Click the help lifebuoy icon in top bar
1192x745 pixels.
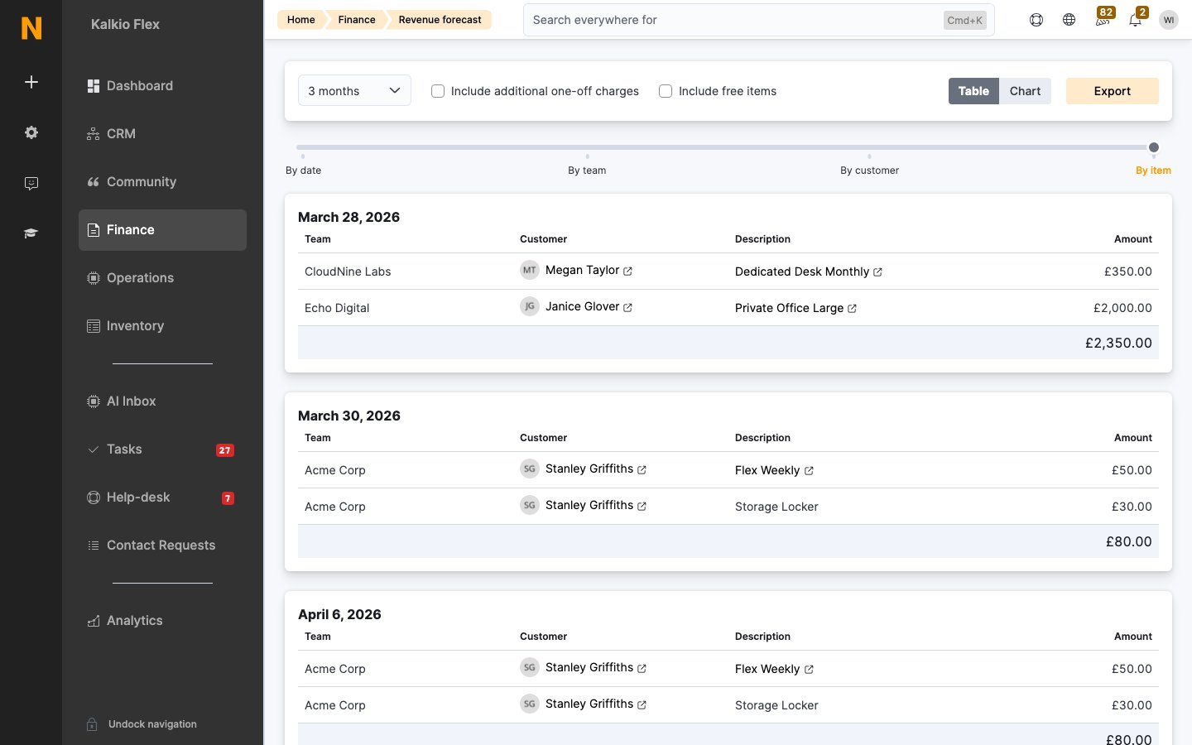point(1036,20)
